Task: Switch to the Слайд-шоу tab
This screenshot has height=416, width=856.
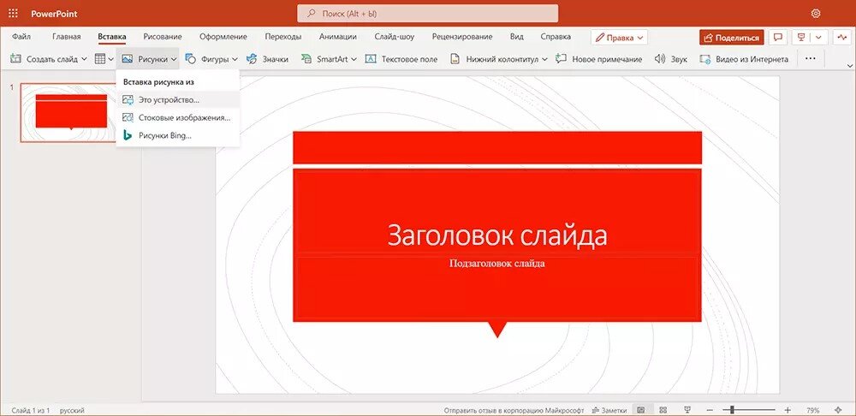Action: click(394, 37)
